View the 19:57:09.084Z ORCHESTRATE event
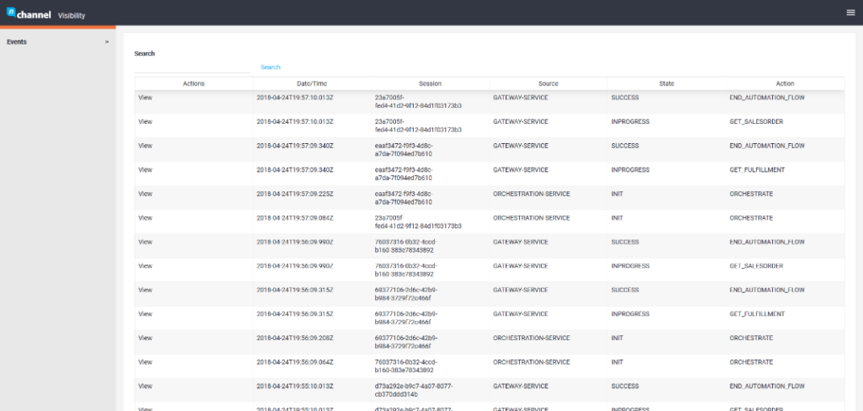The image size is (863, 411). pos(145,217)
